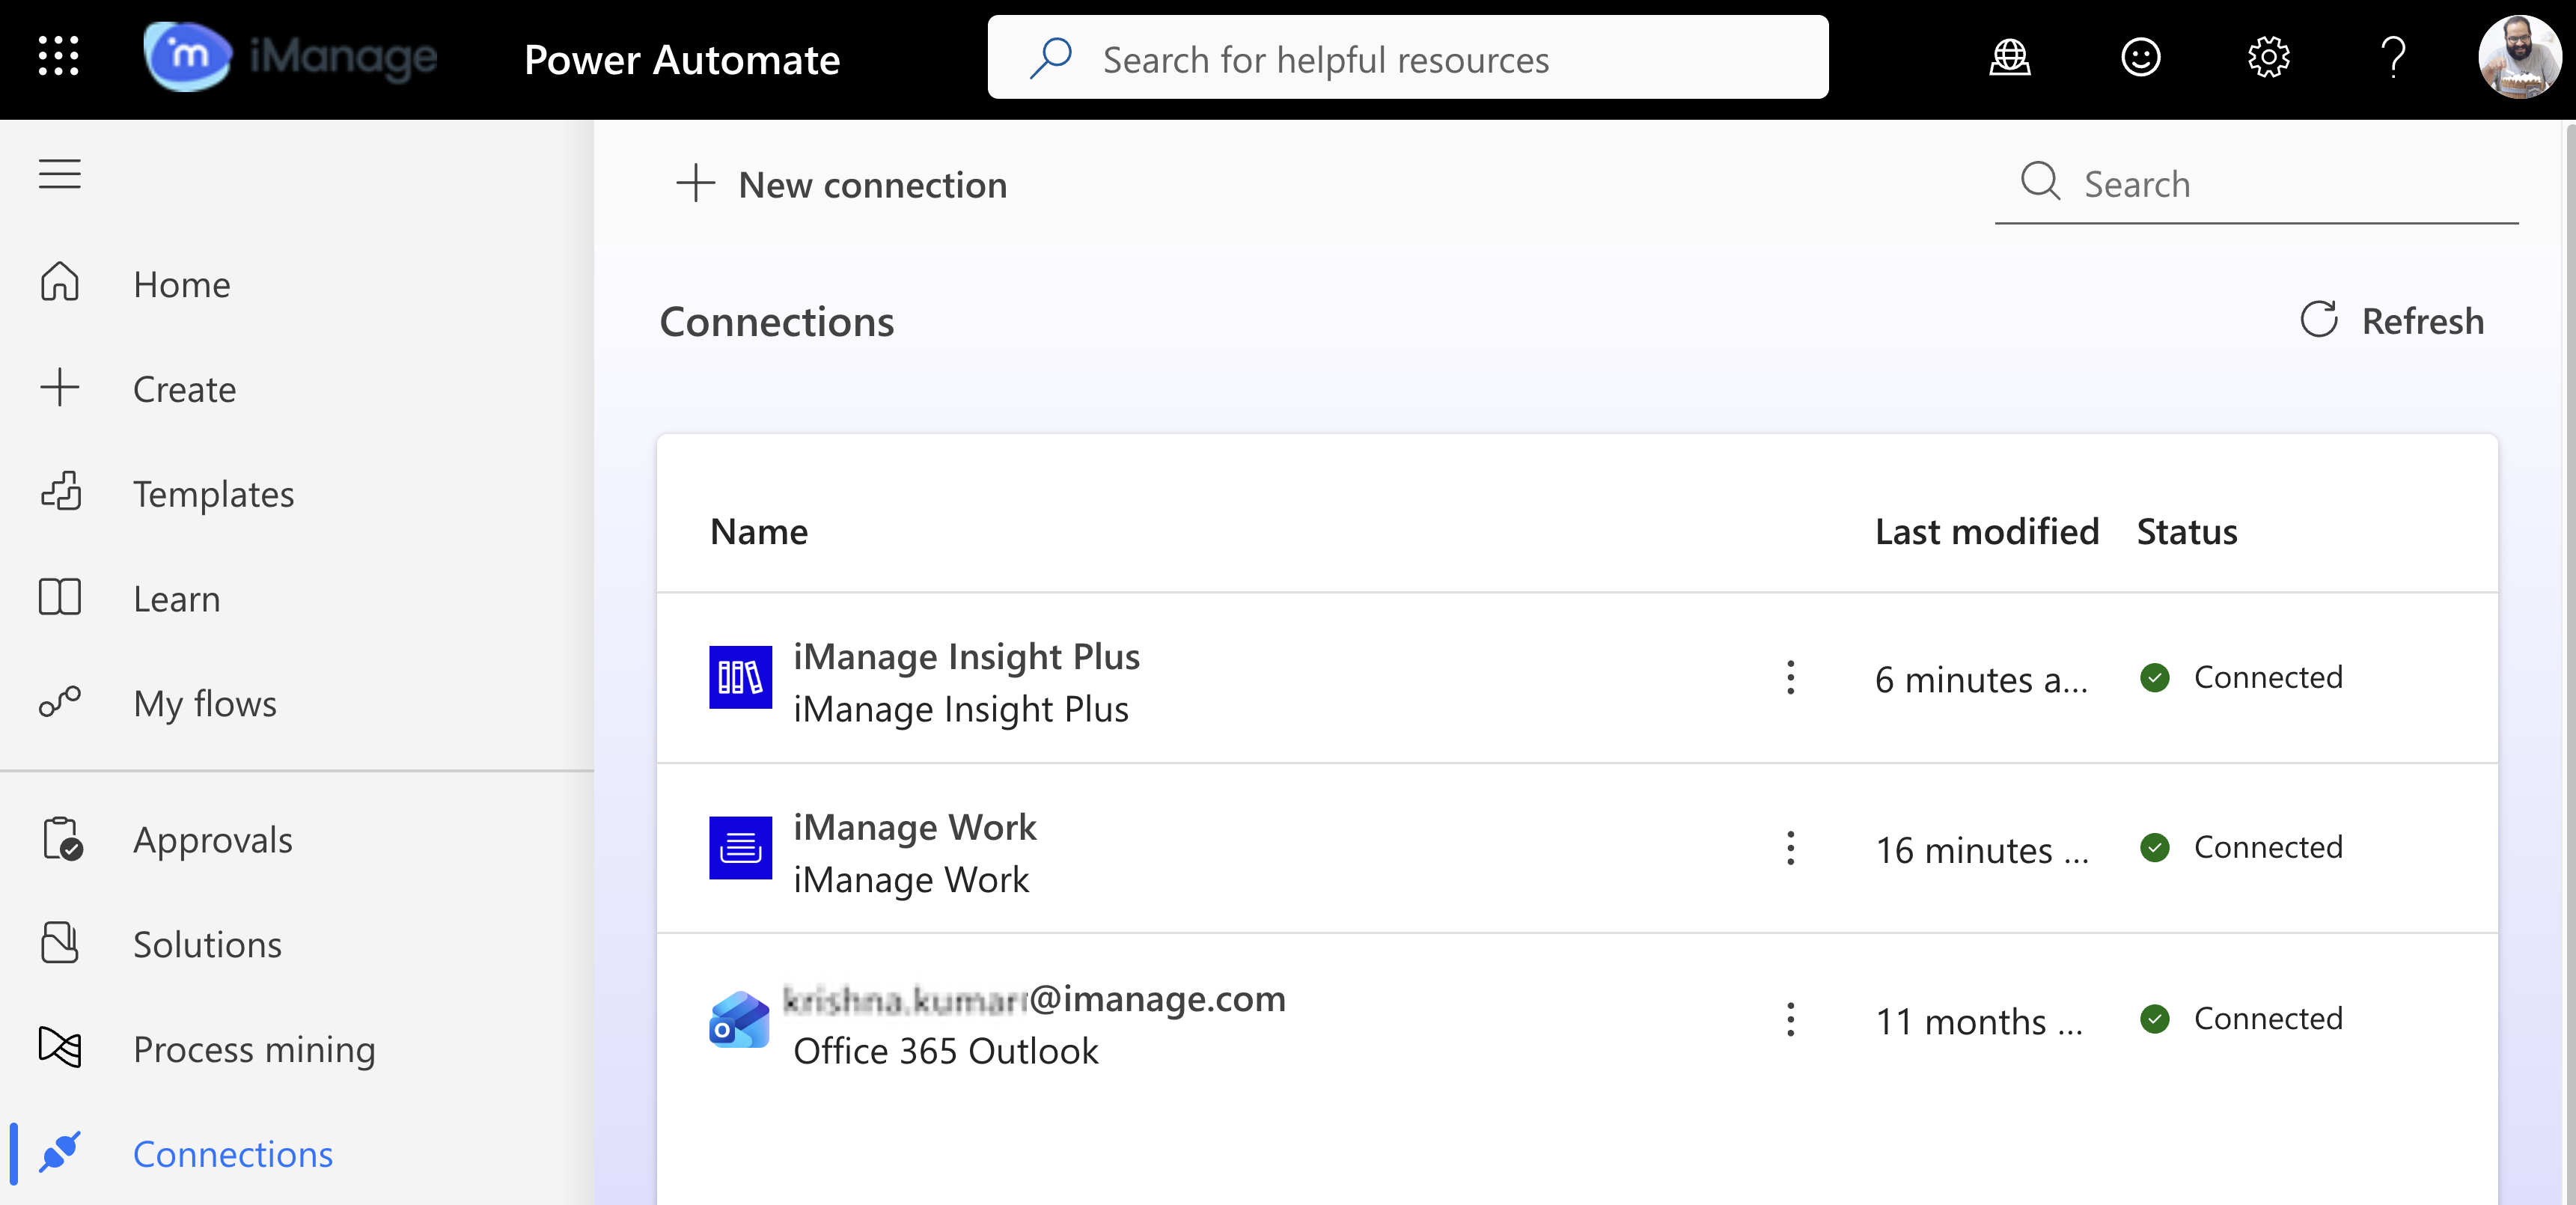
Task: Click the '11 months ...' last modified value
Action: (1979, 1021)
